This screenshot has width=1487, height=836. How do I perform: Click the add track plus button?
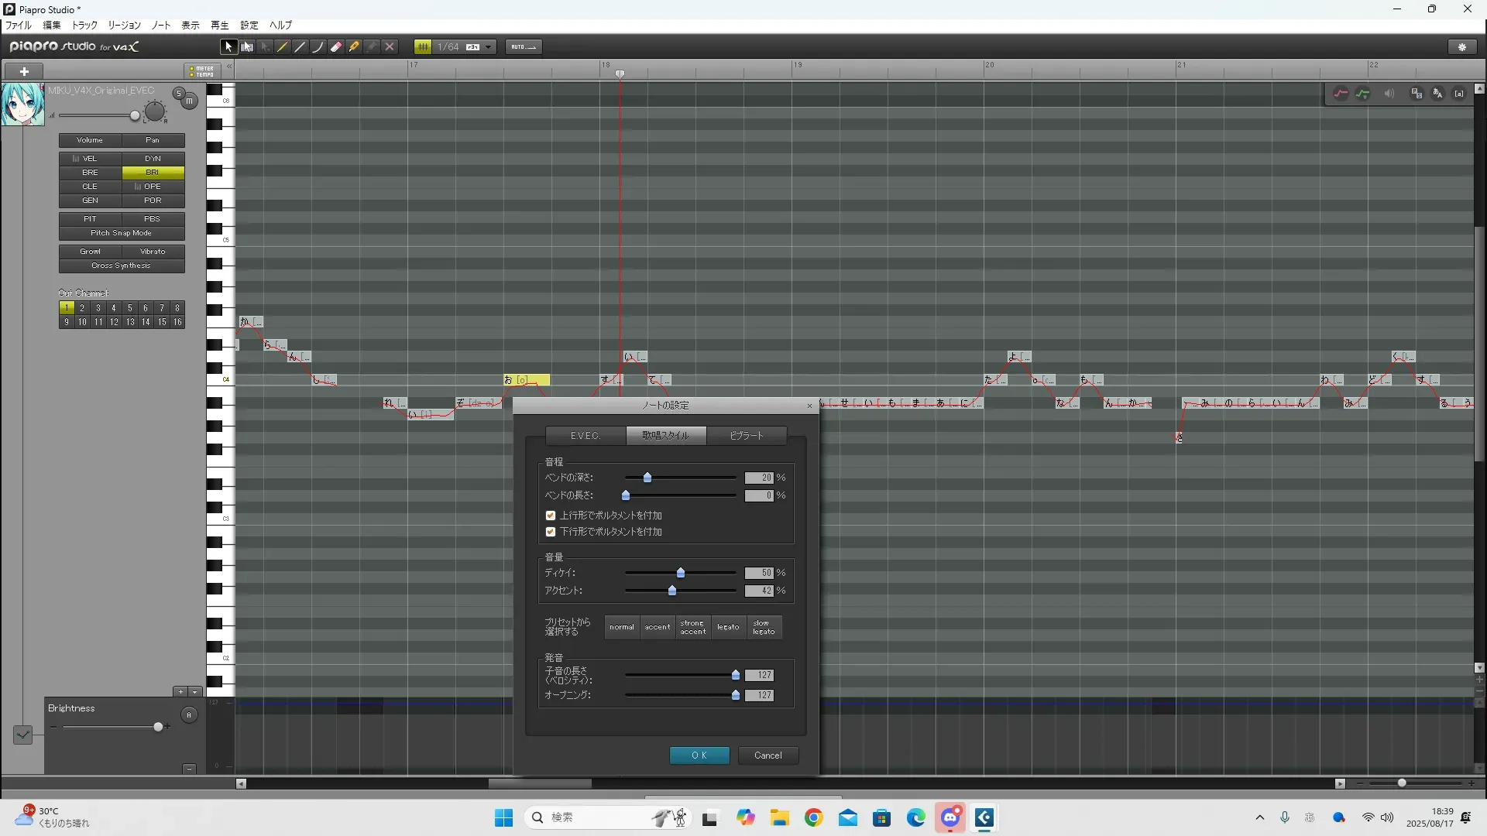[24, 71]
